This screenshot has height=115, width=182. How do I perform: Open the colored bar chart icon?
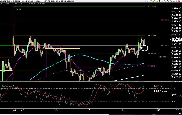157,1
